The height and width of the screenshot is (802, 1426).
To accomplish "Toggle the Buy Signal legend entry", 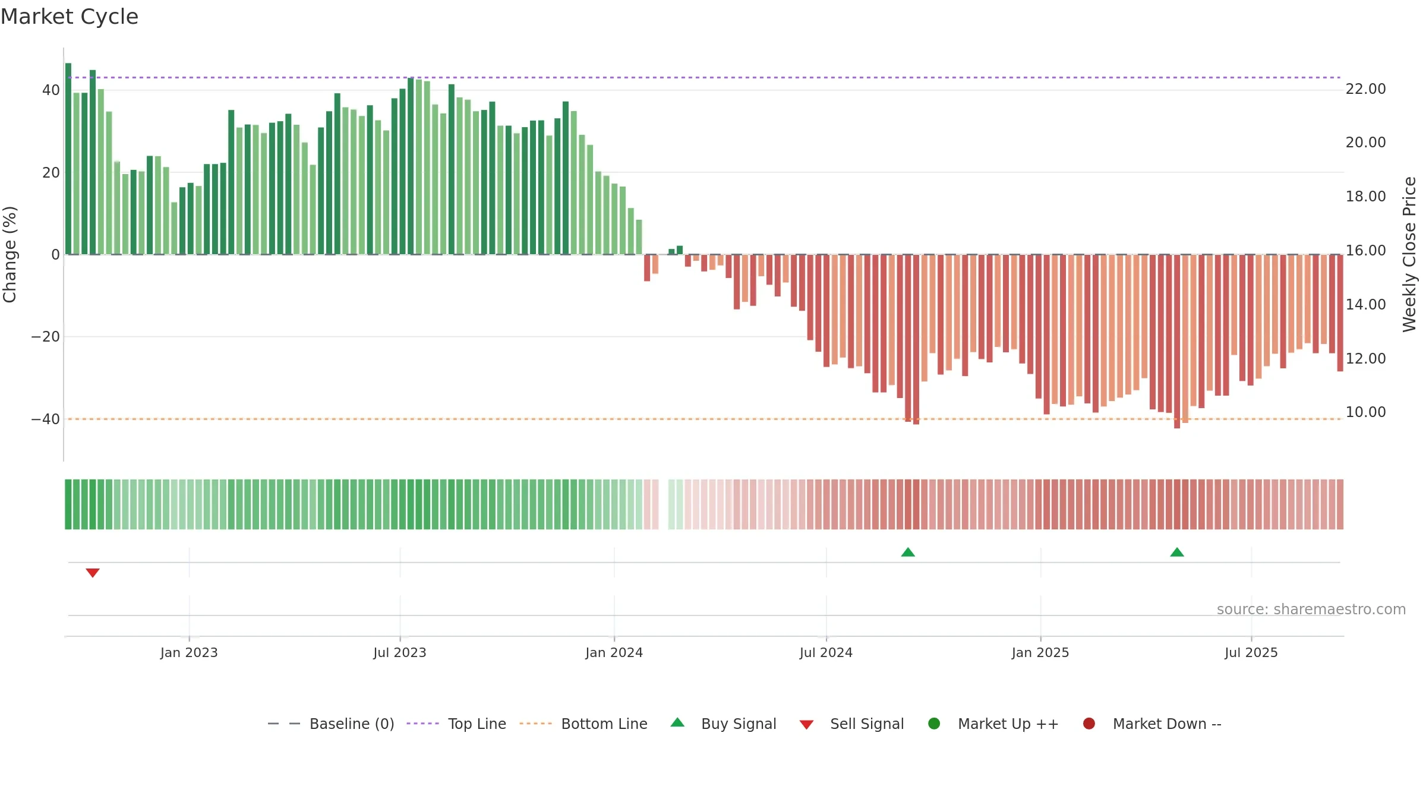I will [723, 724].
